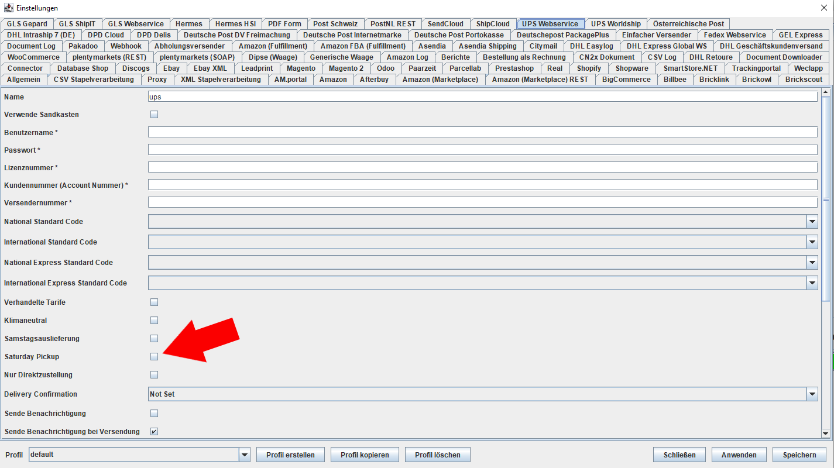Uncheck Sende Benachrichtigung bei Versendung
Screen dimensions: 834x468
pyautogui.click(x=155, y=432)
